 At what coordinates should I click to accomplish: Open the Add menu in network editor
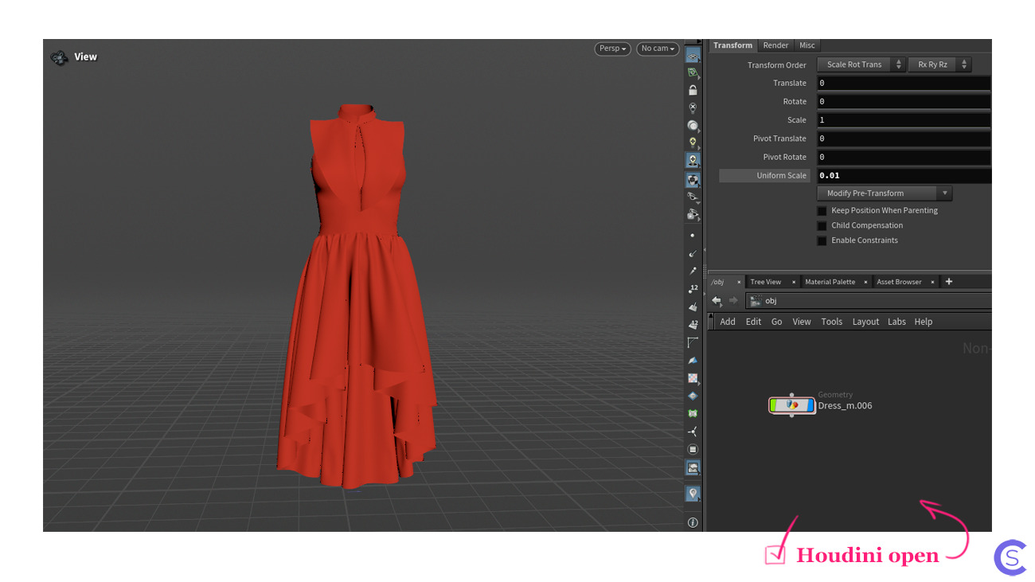point(728,322)
